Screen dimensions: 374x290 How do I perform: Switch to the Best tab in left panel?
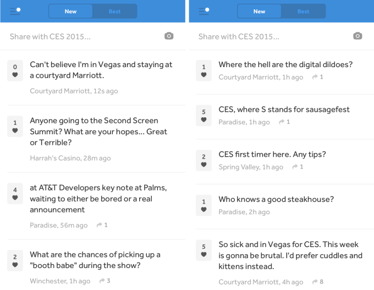click(x=114, y=12)
